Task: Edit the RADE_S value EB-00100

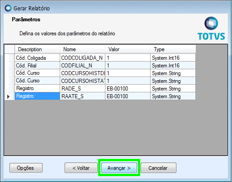Action: tap(128, 89)
